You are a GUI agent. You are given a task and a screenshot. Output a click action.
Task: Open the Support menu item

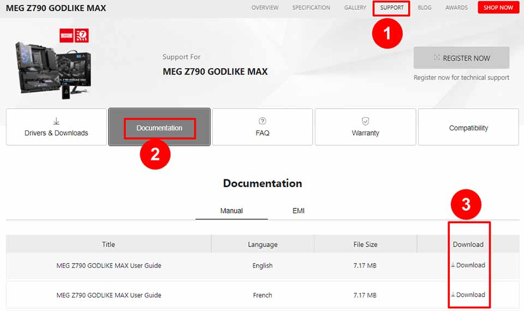[x=392, y=8]
